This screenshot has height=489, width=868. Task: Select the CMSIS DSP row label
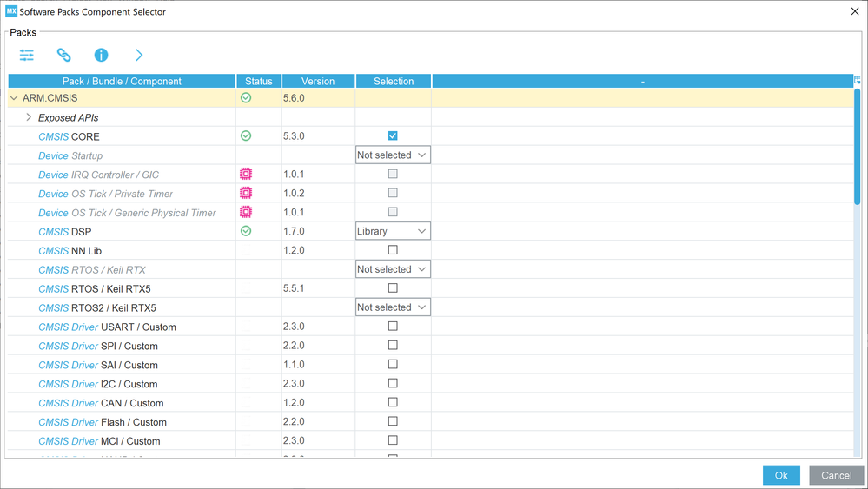click(x=65, y=232)
